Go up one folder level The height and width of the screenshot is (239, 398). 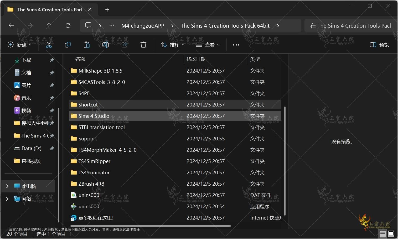coord(49,26)
